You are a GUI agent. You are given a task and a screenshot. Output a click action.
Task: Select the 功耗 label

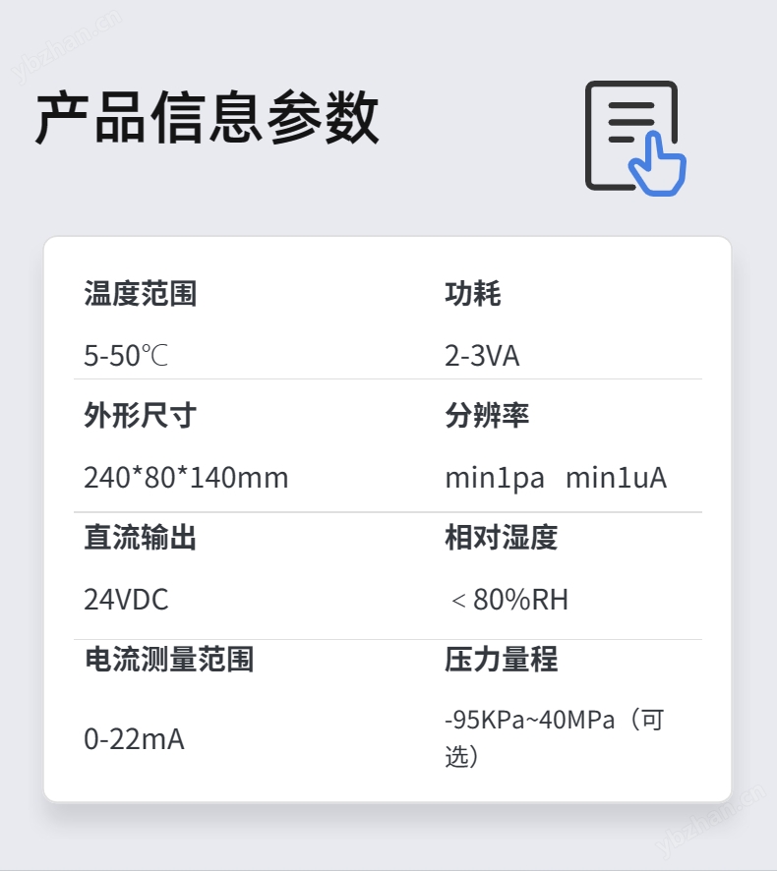473,293
